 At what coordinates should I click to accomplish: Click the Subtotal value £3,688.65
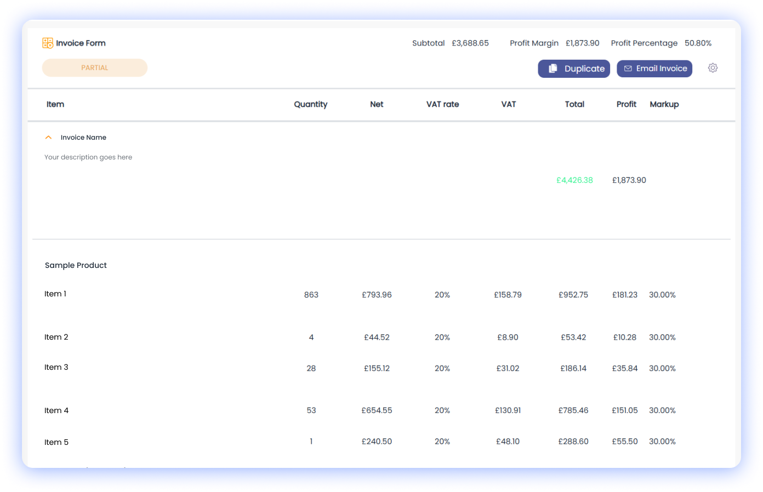(470, 43)
